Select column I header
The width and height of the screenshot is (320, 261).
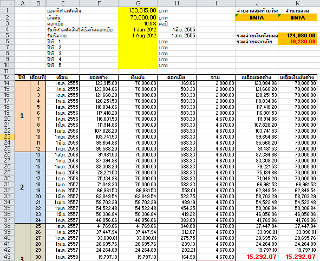(x=215, y=3)
